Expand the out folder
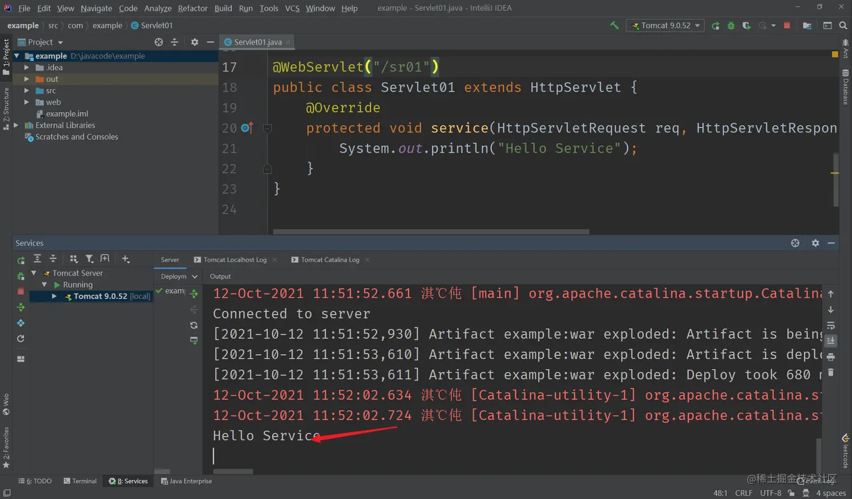Screen dimensions: 852x499 [x=26, y=79]
